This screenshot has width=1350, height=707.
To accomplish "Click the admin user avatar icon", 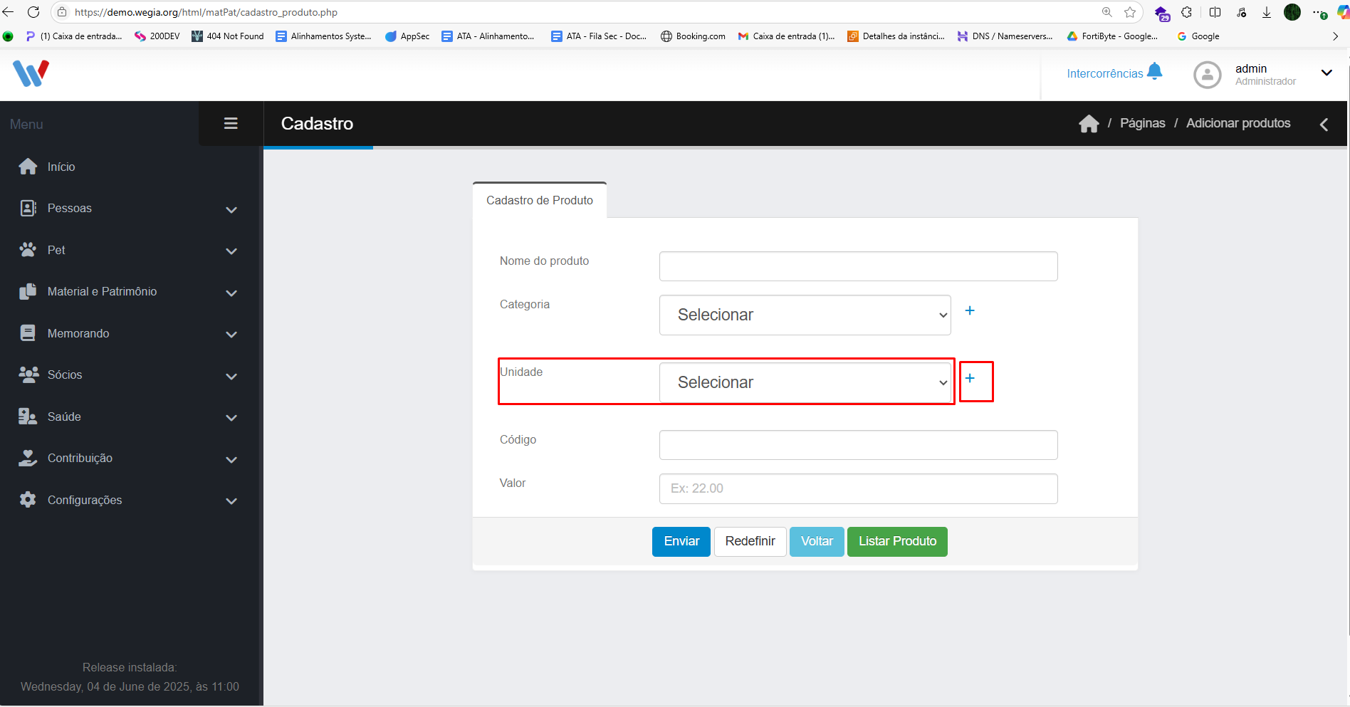I will [x=1207, y=75].
